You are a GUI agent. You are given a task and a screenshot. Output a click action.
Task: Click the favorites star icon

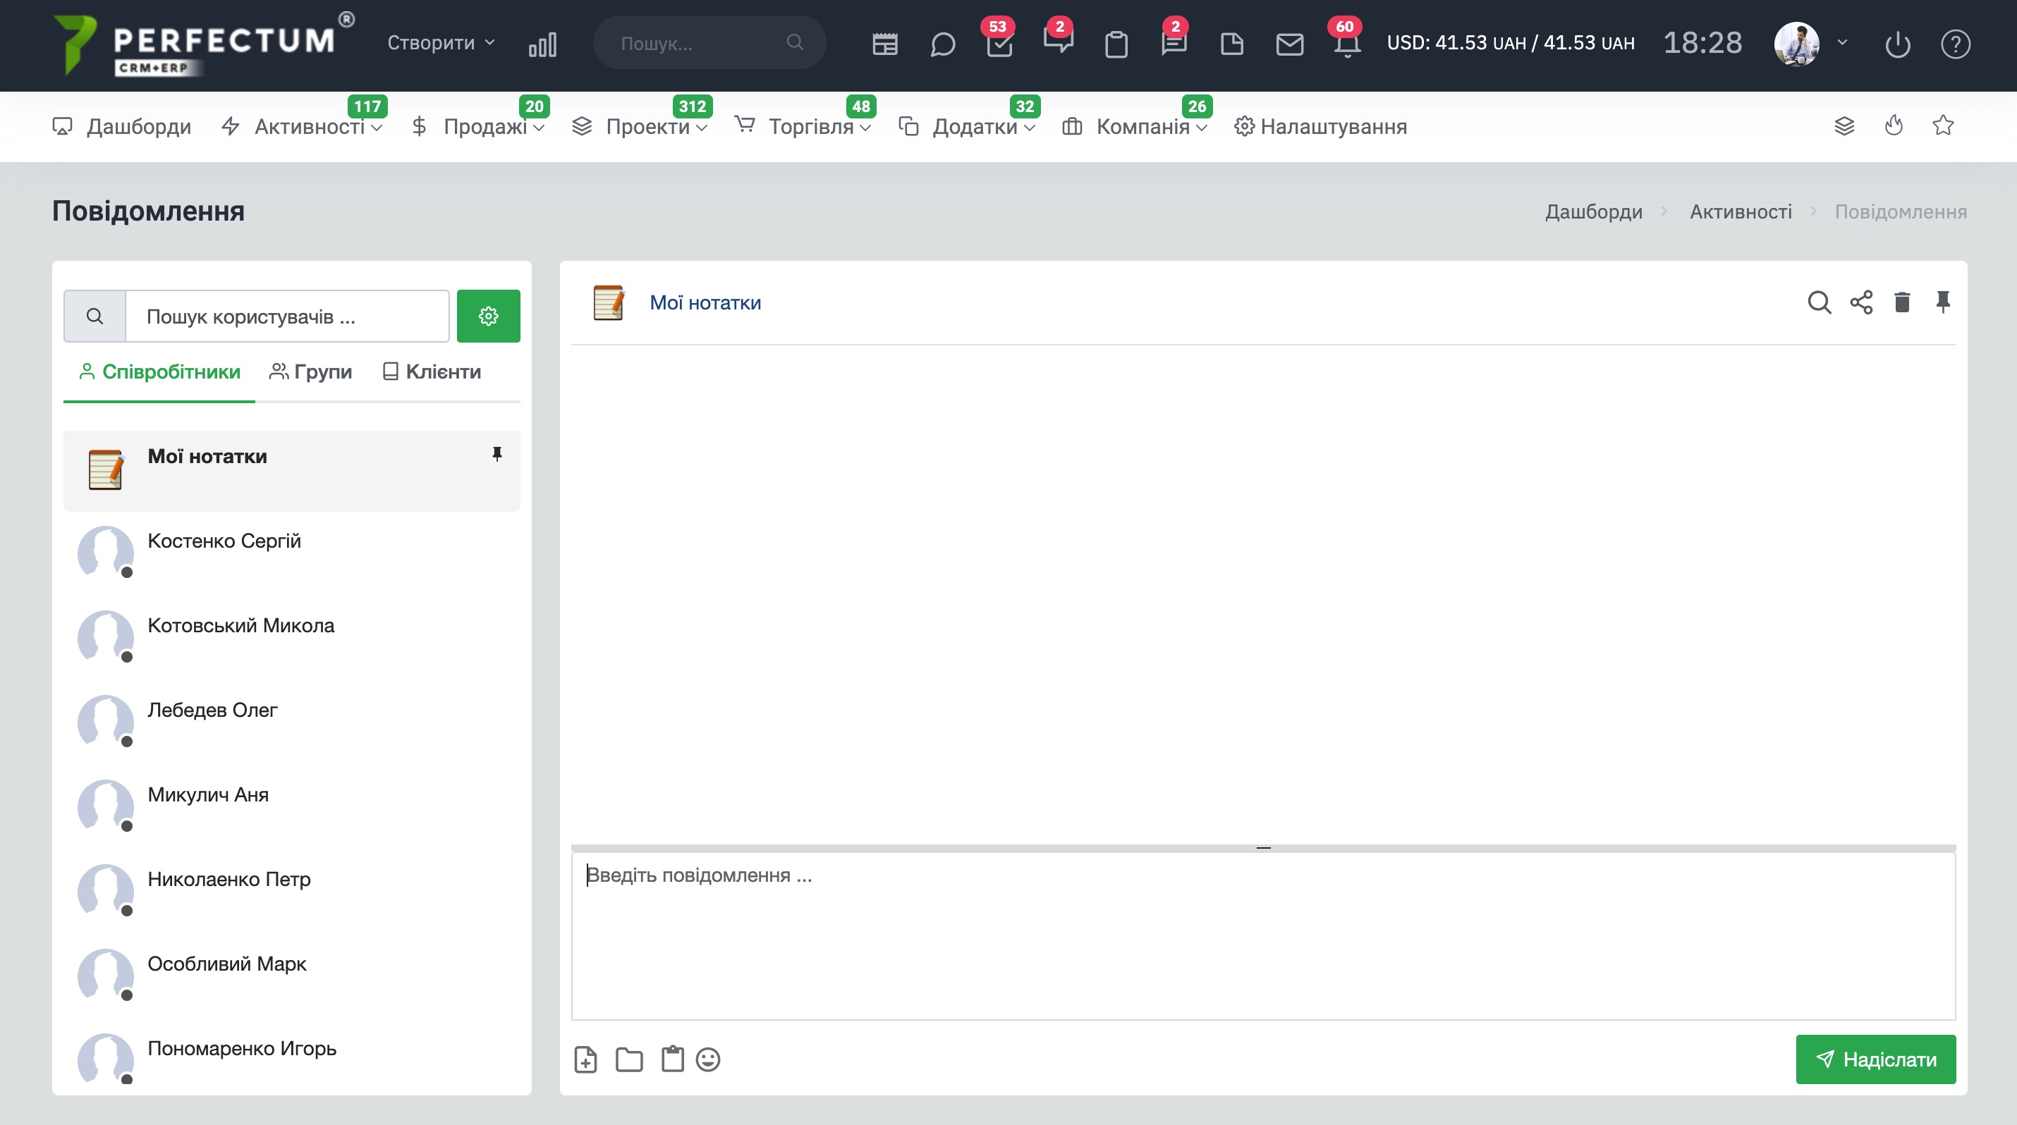(1944, 125)
